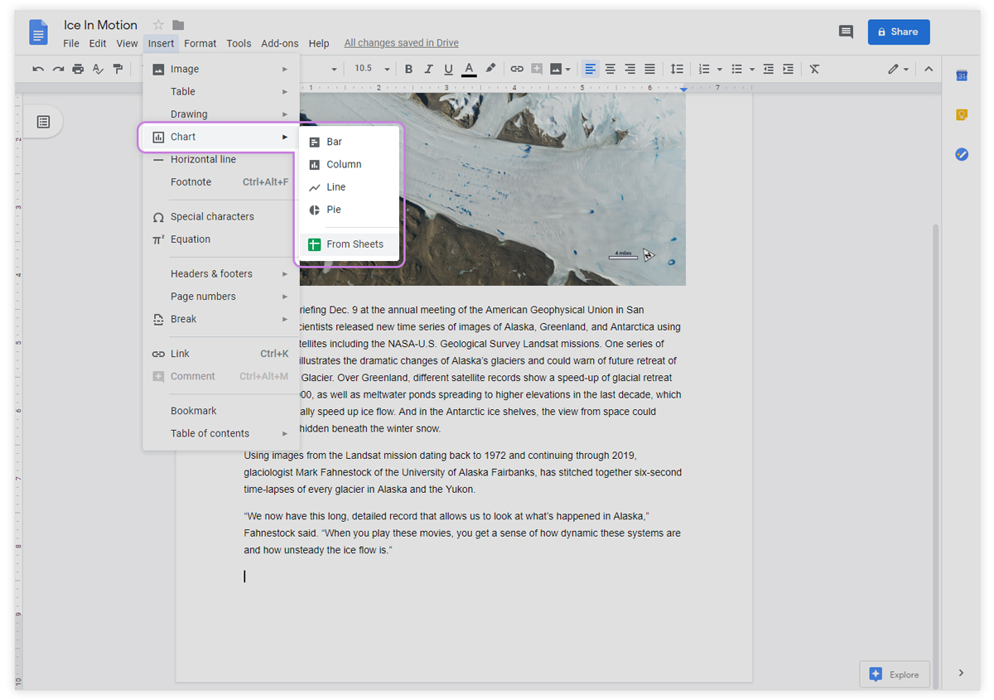Open the text color picker
Image resolution: width=994 pixels, height=700 pixels.
[x=469, y=69]
